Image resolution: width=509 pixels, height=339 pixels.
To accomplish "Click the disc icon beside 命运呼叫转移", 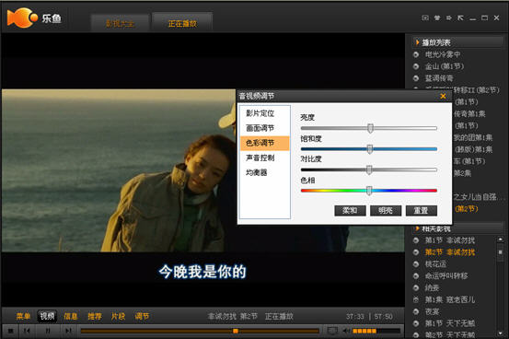I will pyautogui.click(x=416, y=276).
